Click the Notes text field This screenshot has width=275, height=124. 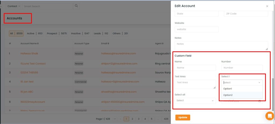click(221, 45)
